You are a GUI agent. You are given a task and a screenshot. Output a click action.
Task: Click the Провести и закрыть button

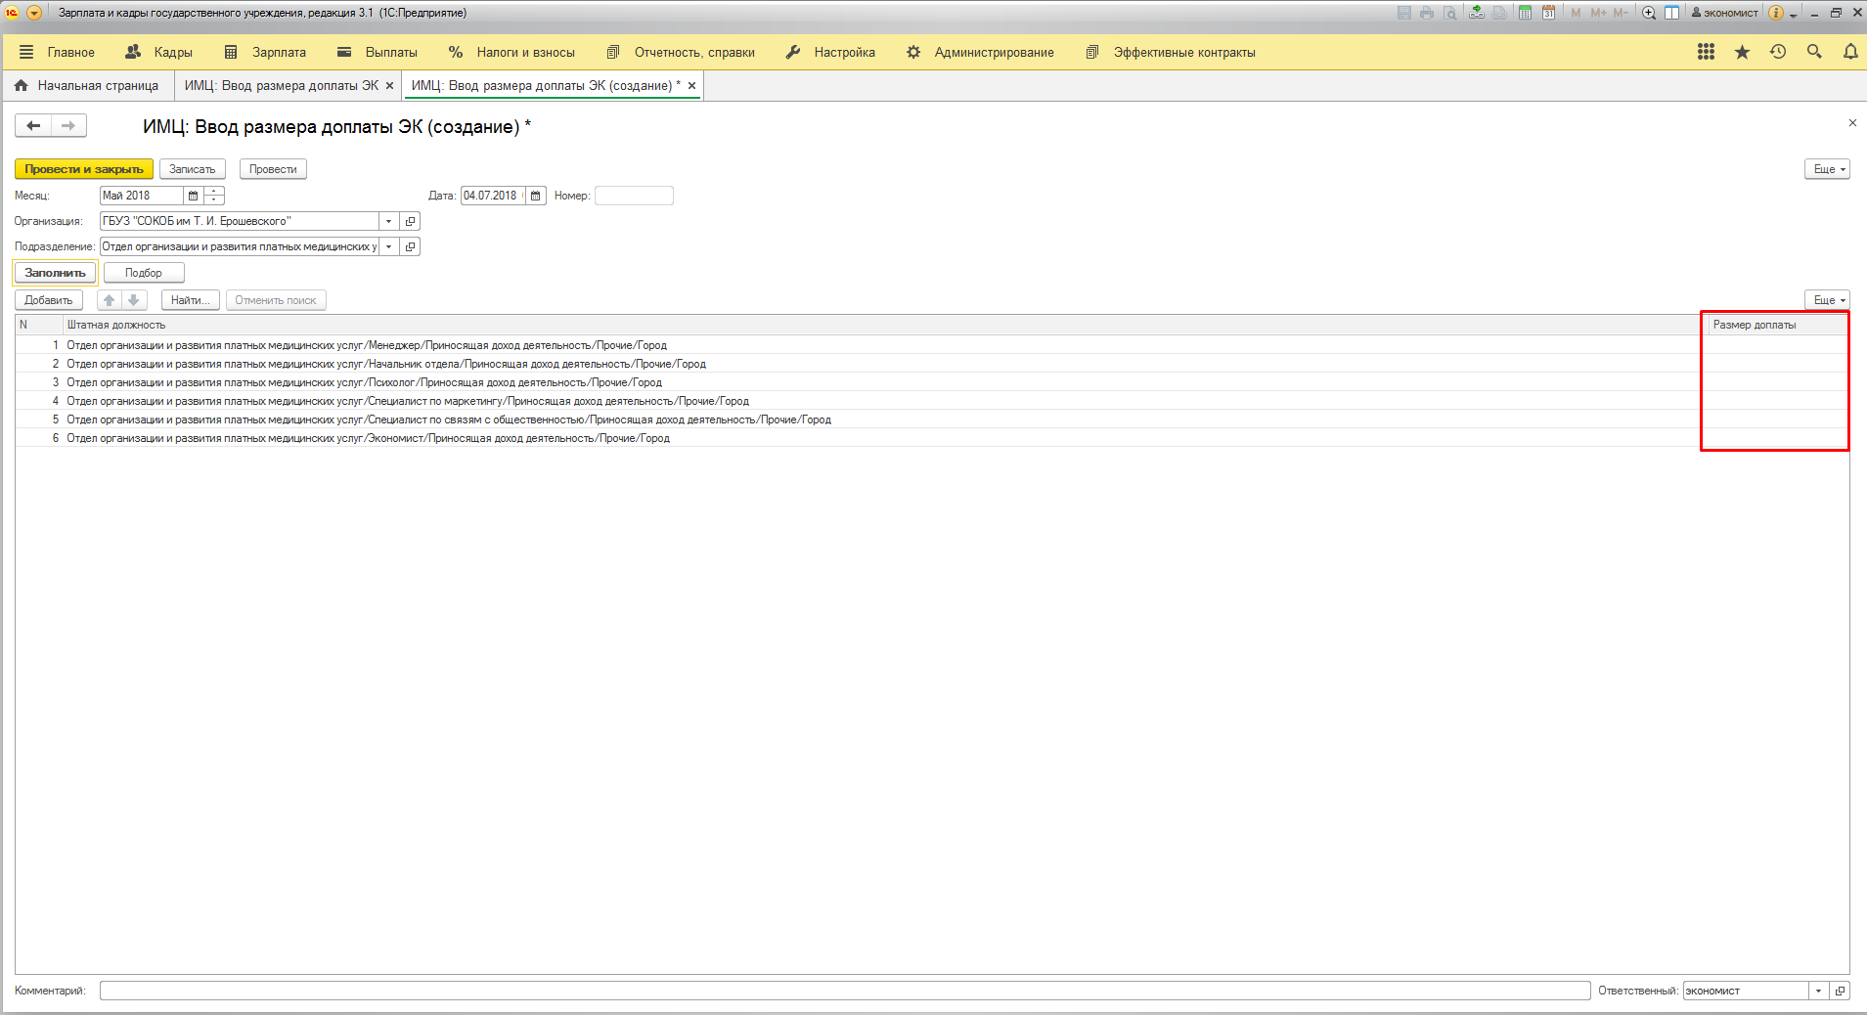tap(84, 169)
